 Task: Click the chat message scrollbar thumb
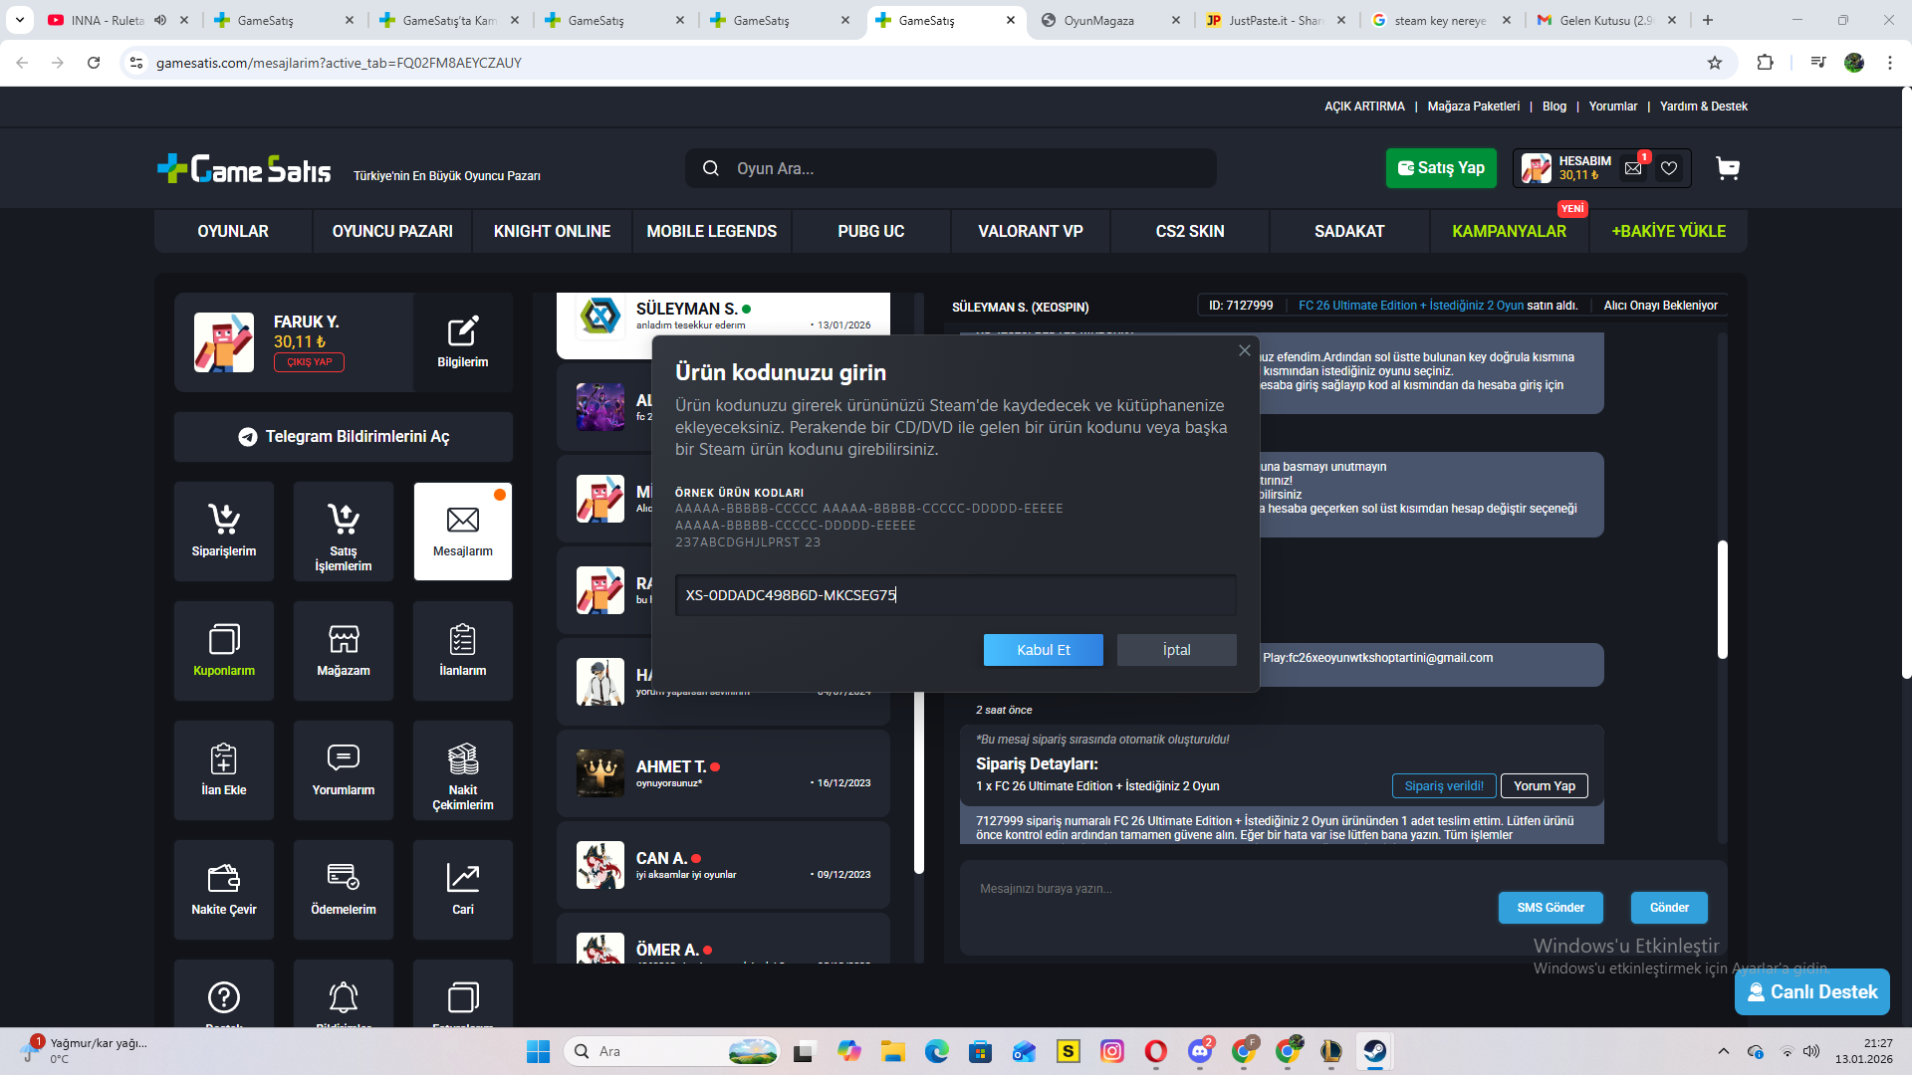tap(1723, 599)
